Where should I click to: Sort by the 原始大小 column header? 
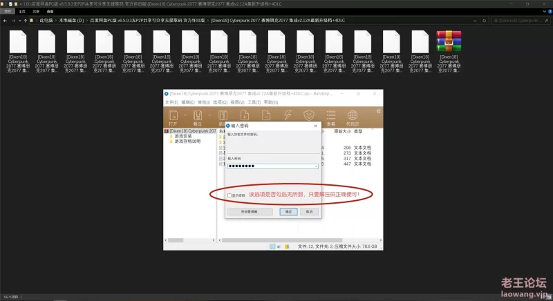click(x=342, y=131)
